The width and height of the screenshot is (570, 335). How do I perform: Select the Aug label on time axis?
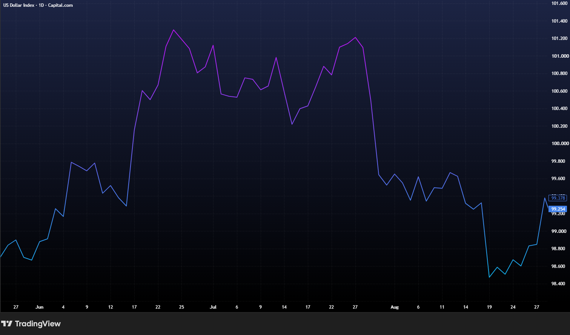coord(395,307)
